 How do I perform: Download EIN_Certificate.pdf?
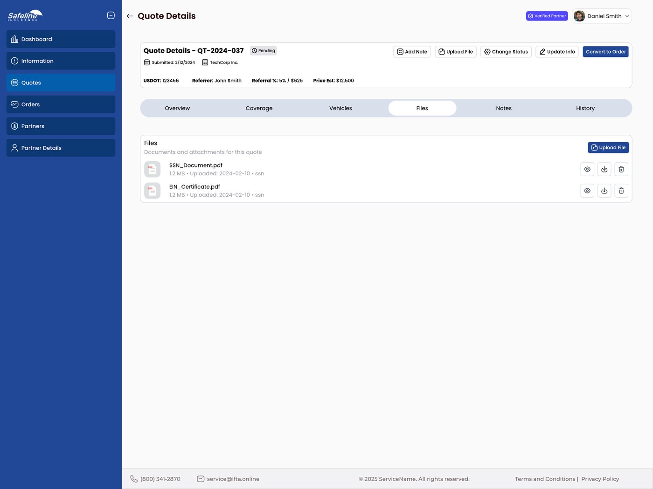[x=604, y=191]
